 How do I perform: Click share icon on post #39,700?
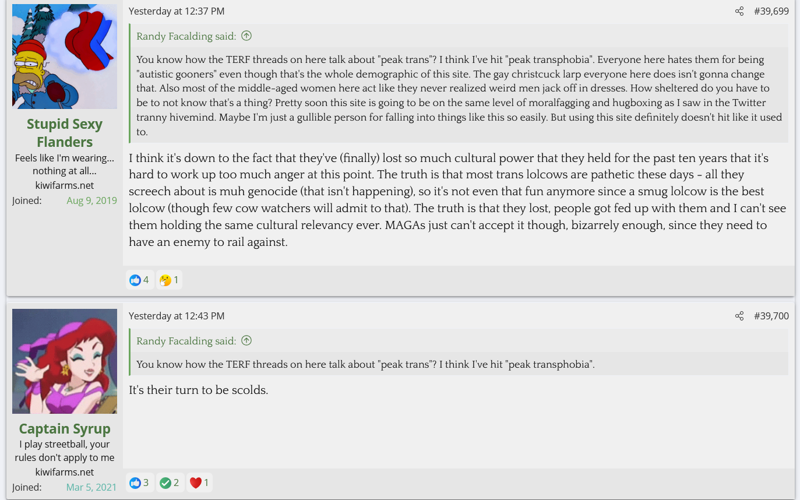[739, 316]
